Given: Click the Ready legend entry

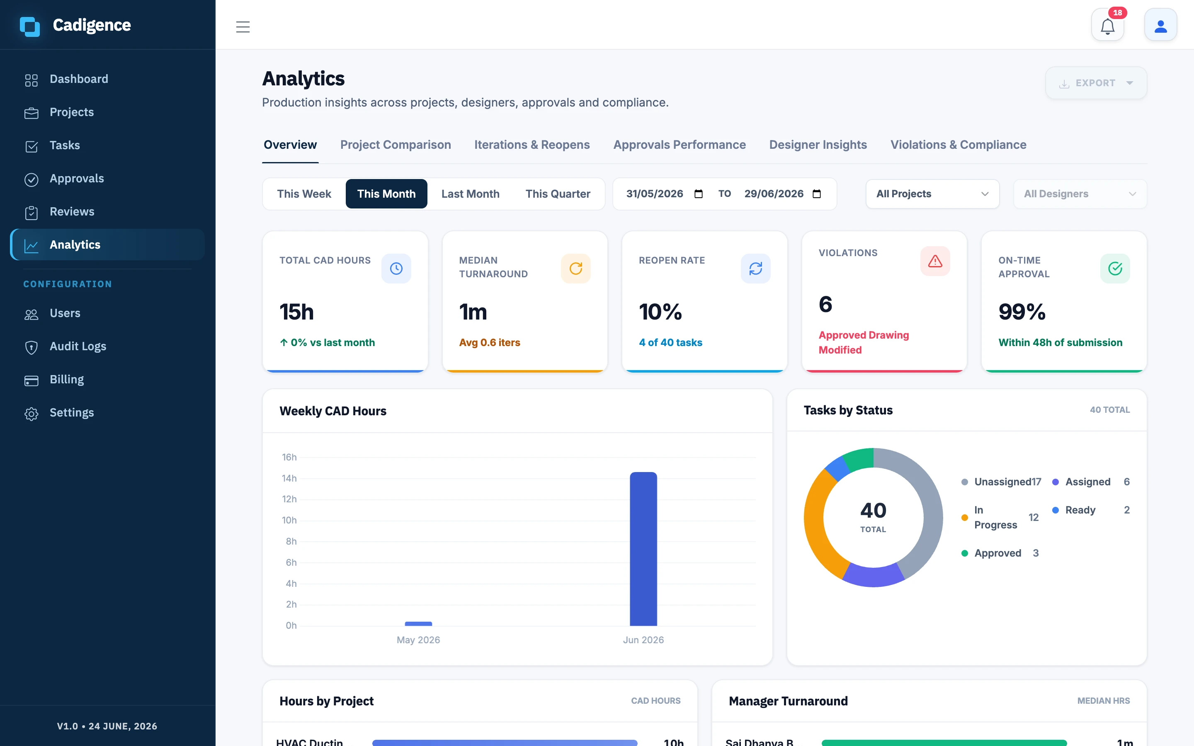Looking at the screenshot, I should pyautogui.click(x=1091, y=510).
